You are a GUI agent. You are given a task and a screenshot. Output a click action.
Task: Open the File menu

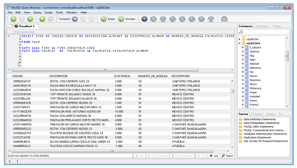[10, 12]
